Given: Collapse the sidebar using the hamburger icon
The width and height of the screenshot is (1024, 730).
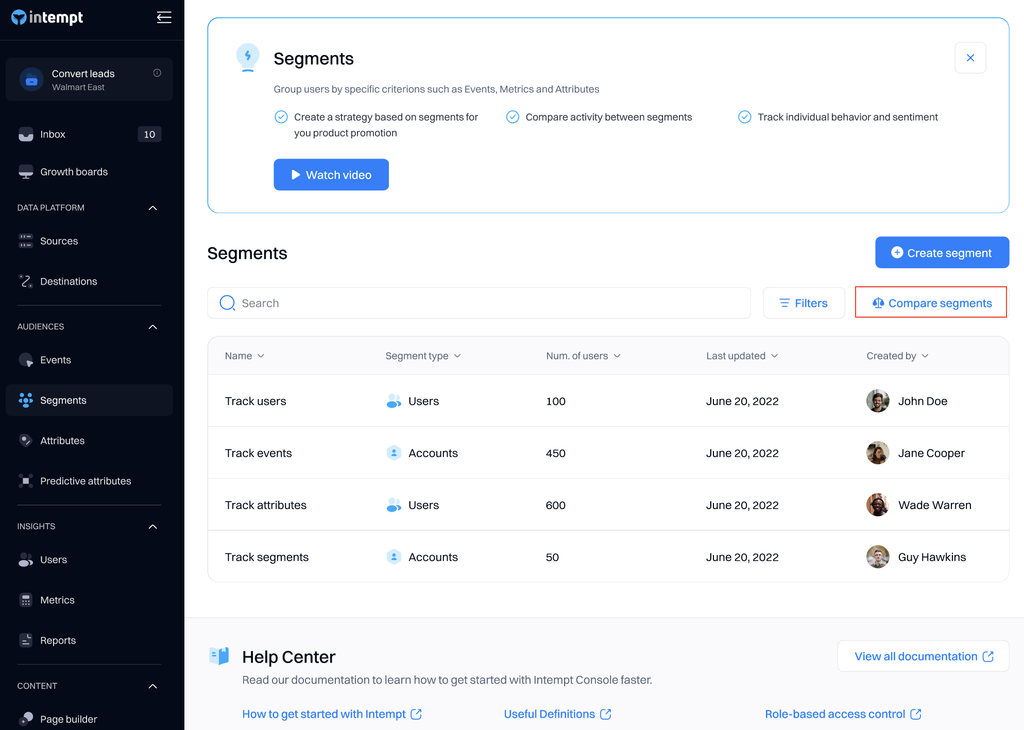Looking at the screenshot, I should [164, 18].
